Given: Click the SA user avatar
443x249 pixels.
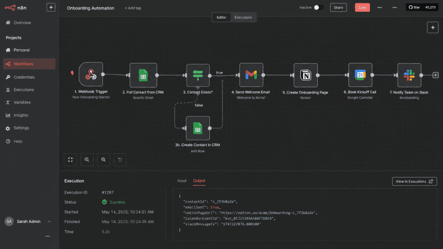Looking at the screenshot, I should point(9,221).
